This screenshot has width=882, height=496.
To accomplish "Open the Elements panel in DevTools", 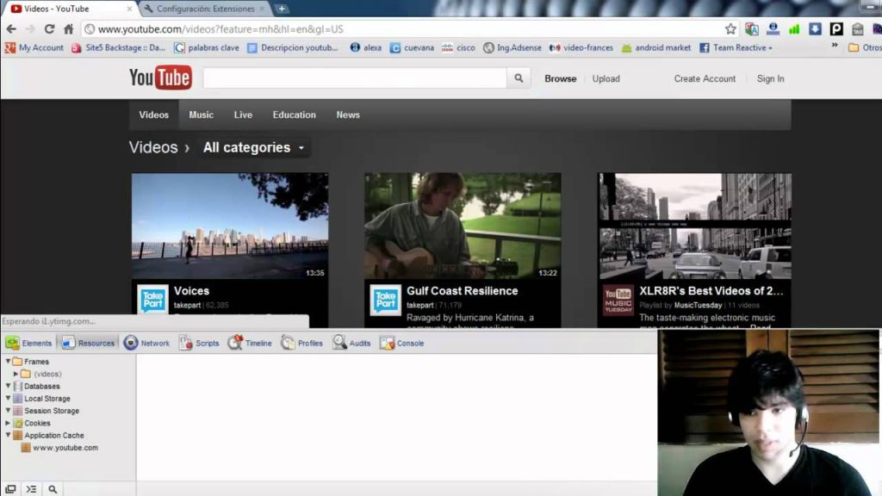I will 28,343.
